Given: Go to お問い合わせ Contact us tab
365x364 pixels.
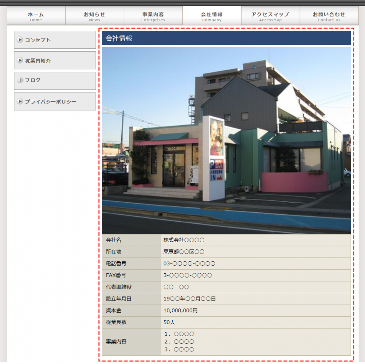Looking at the screenshot, I should pos(329,16).
